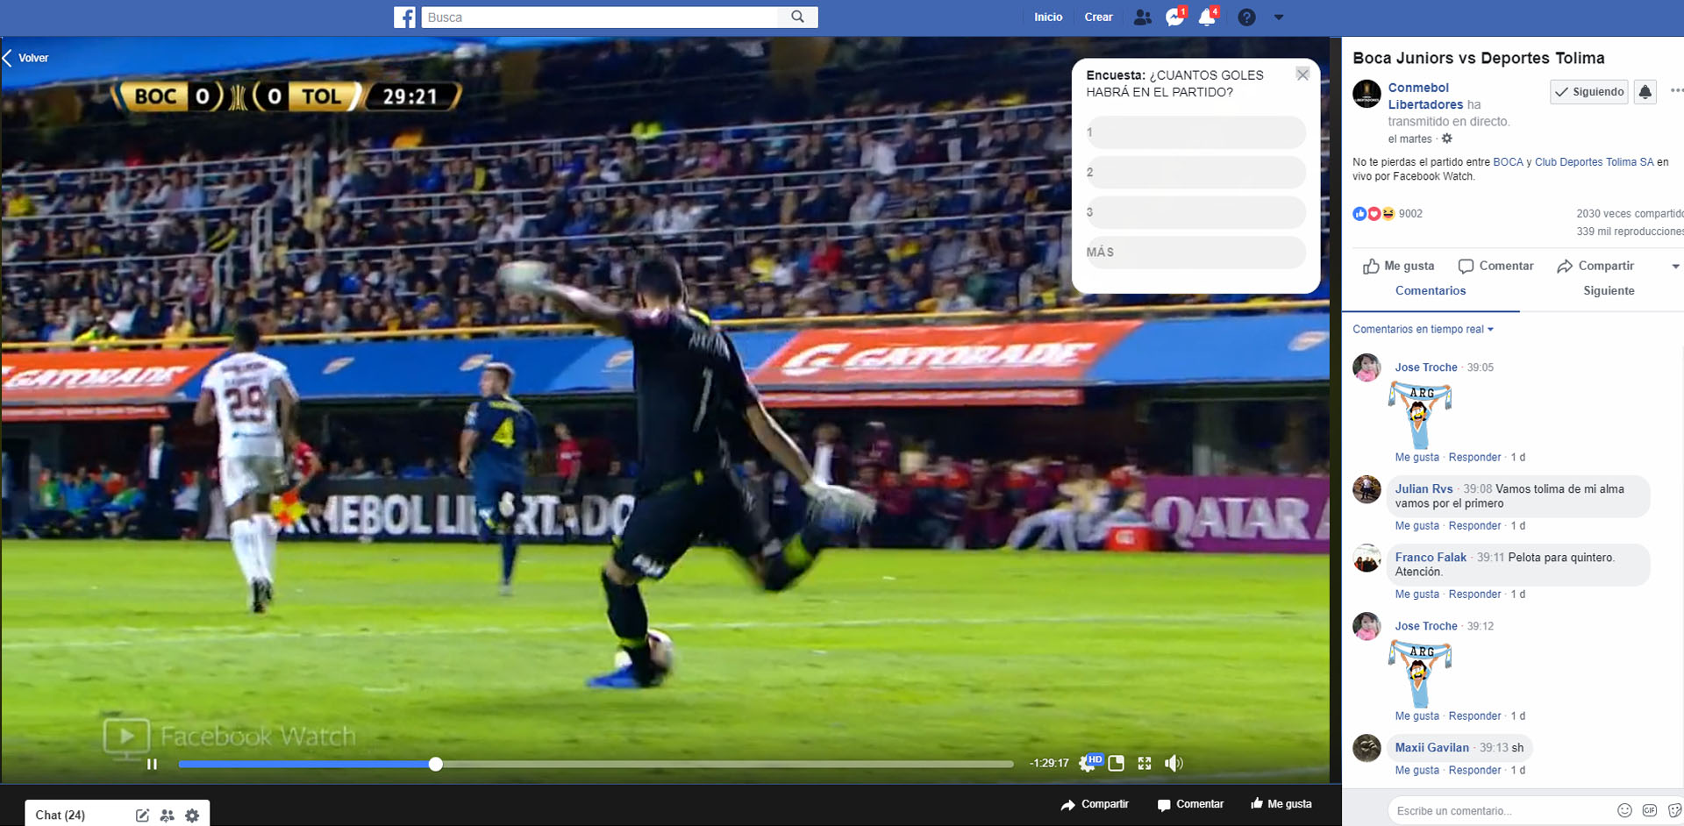Switch to Comentarios tab
The image size is (1684, 826).
click(1431, 291)
